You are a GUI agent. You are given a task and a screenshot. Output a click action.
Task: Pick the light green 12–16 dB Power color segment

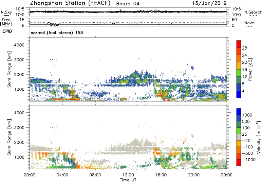pyautogui.click(x=239, y=73)
